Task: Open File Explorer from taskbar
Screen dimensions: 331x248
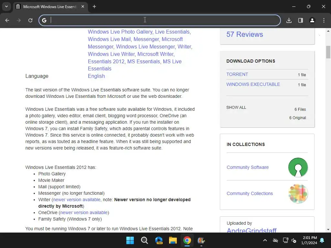Action: click(x=173, y=240)
